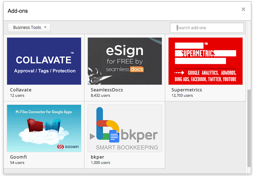Open the bkper smart bookkeeping thumbnail
Viewport: 253px width, 176px height.
click(x=125, y=128)
